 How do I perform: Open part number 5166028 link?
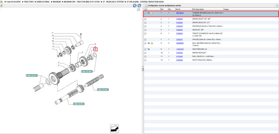click(179, 19)
